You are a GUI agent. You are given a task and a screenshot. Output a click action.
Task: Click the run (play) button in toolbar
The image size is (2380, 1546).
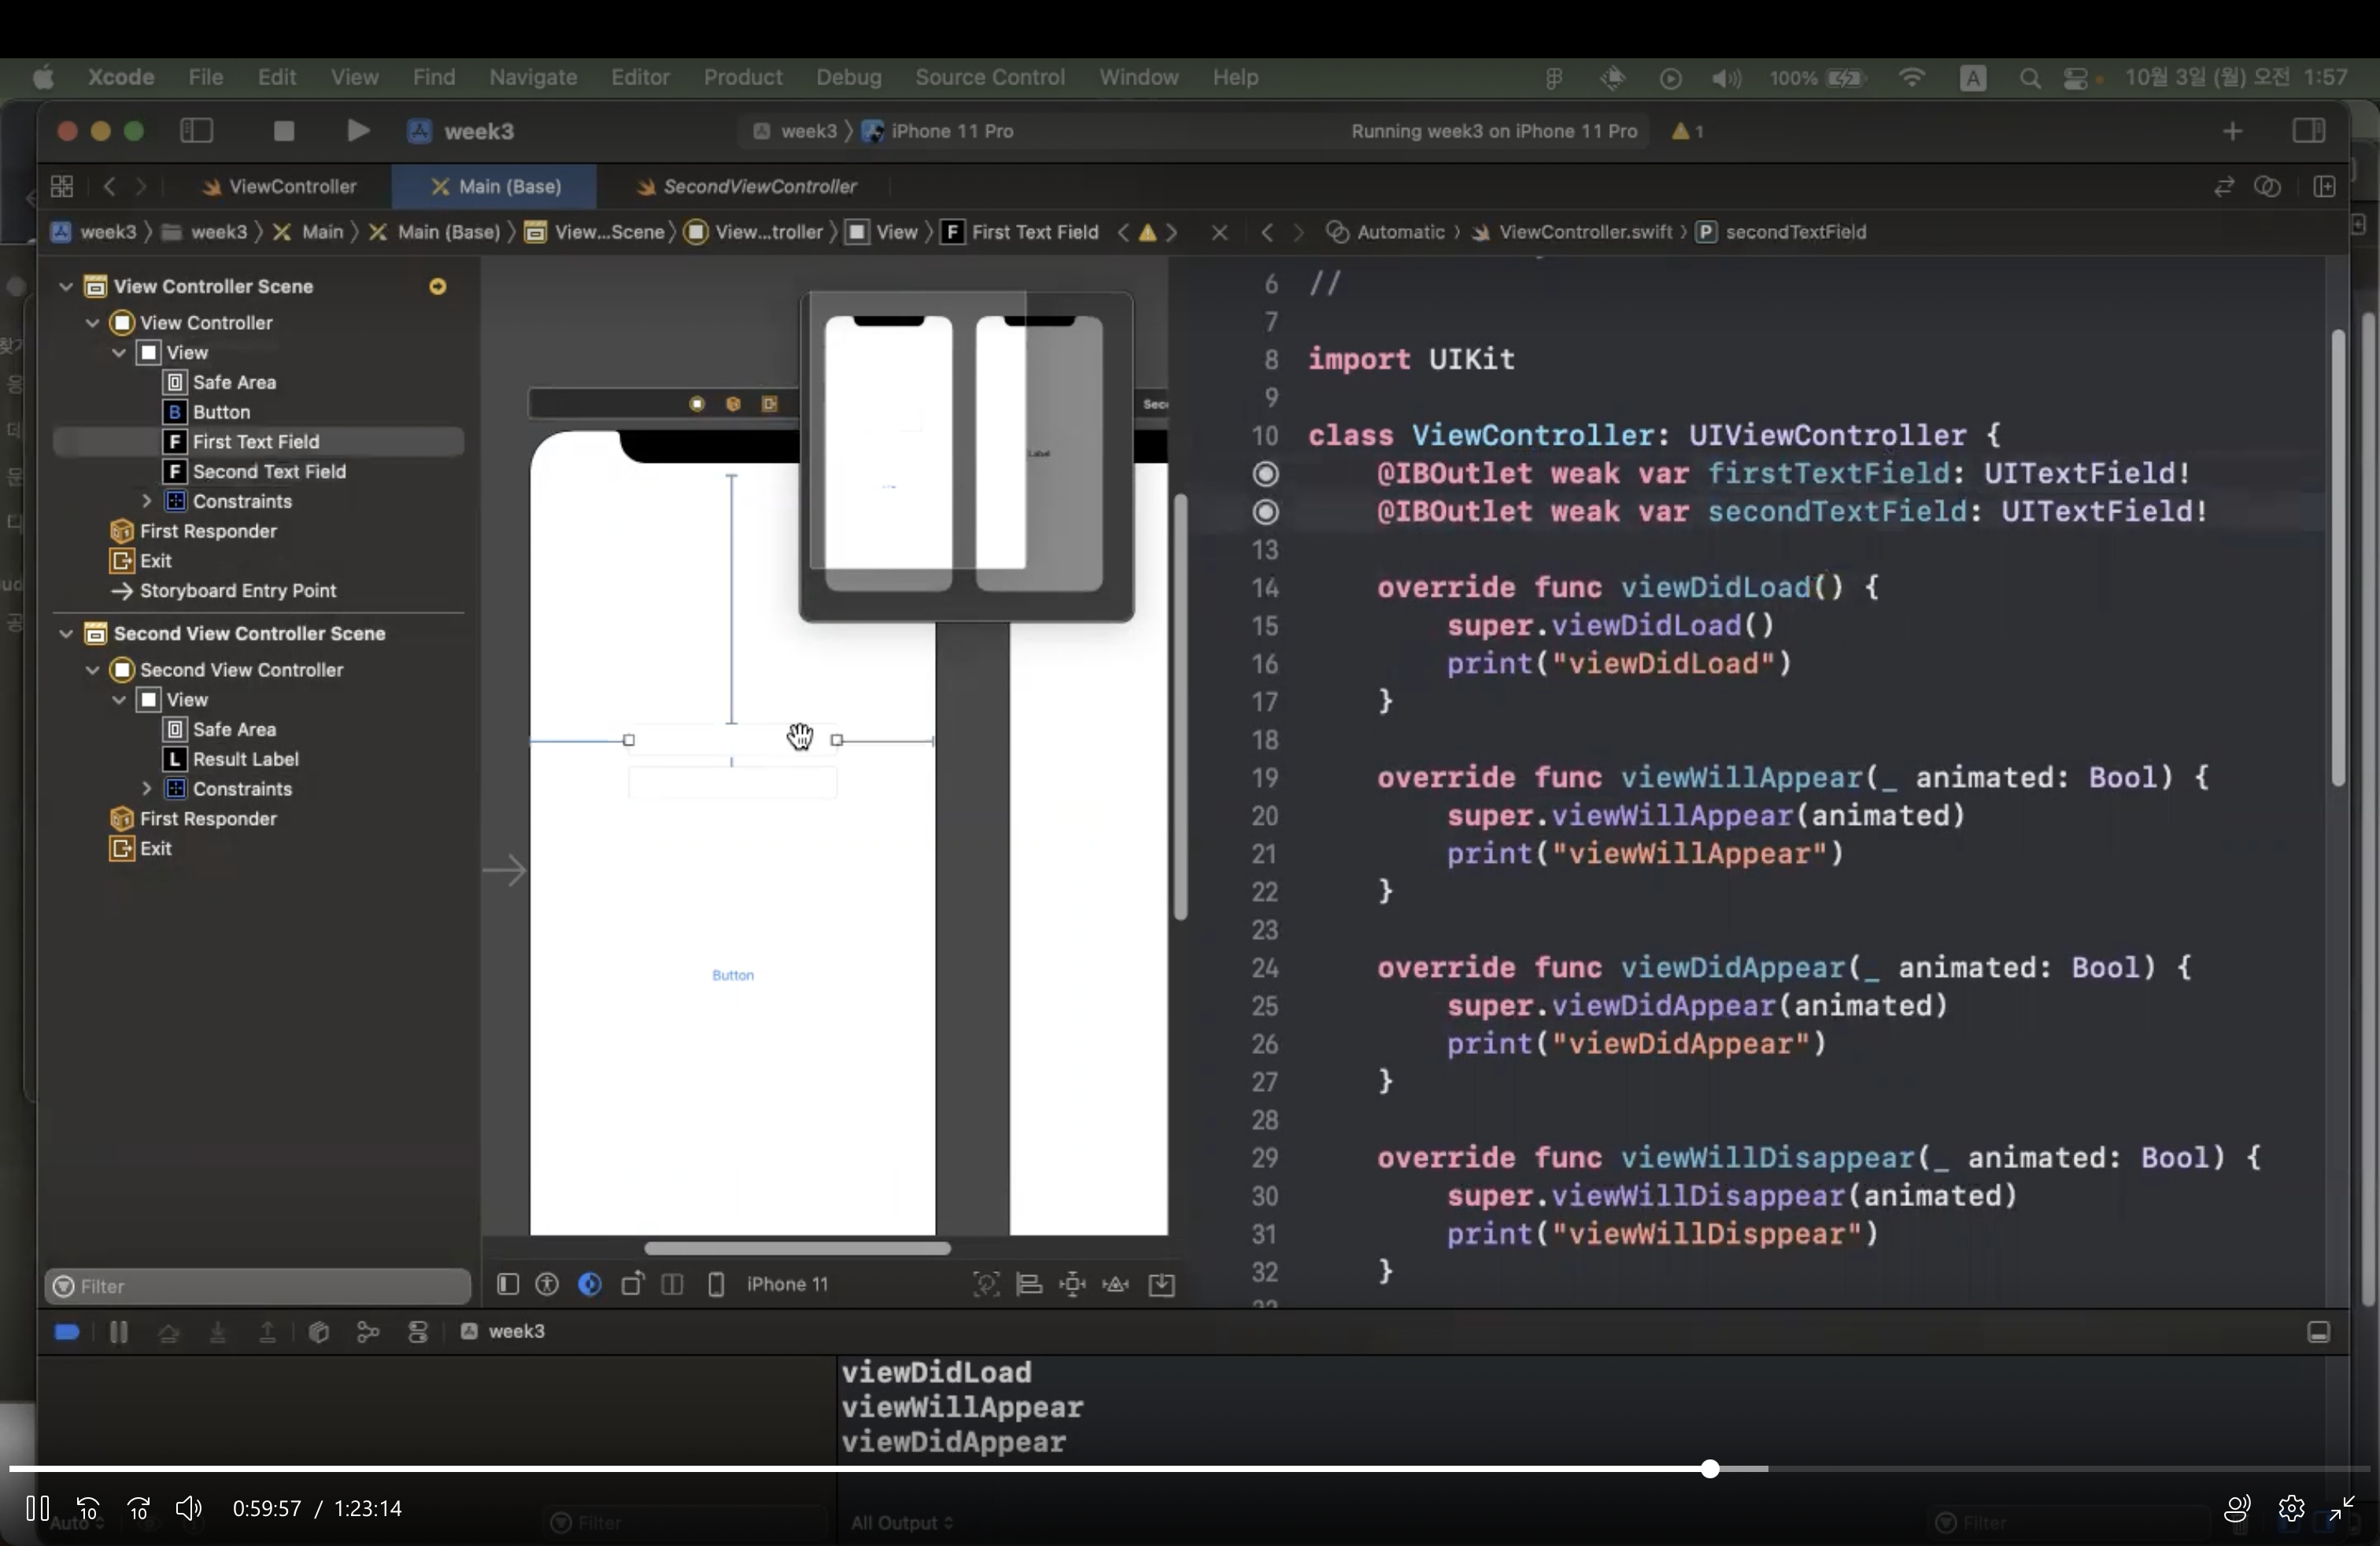[357, 131]
